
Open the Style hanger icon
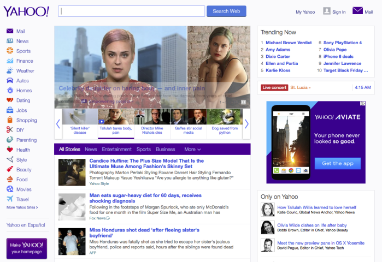[x=10, y=159]
